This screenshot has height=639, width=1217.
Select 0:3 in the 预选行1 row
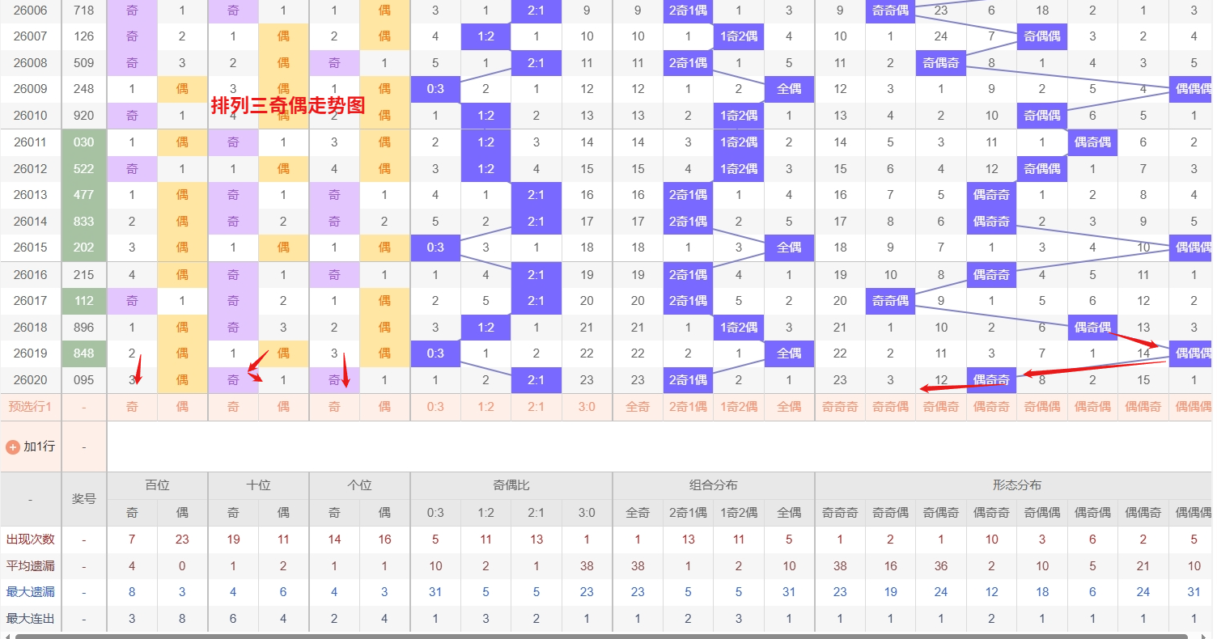(x=435, y=407)
